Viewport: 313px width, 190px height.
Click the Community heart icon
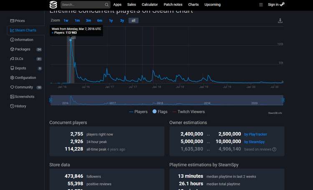click(x=12, y=87)
